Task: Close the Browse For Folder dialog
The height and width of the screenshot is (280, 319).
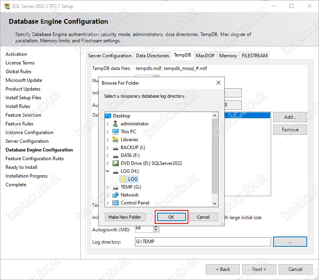Action: (x=218, y=83)
